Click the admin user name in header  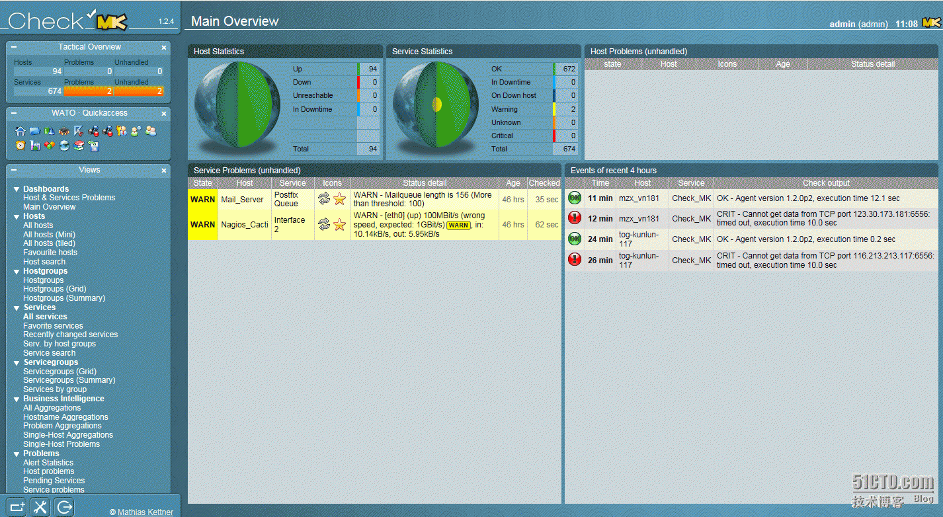click(842, 24)
